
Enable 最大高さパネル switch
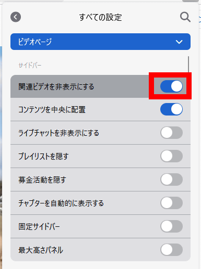click(x=171, y=250)
